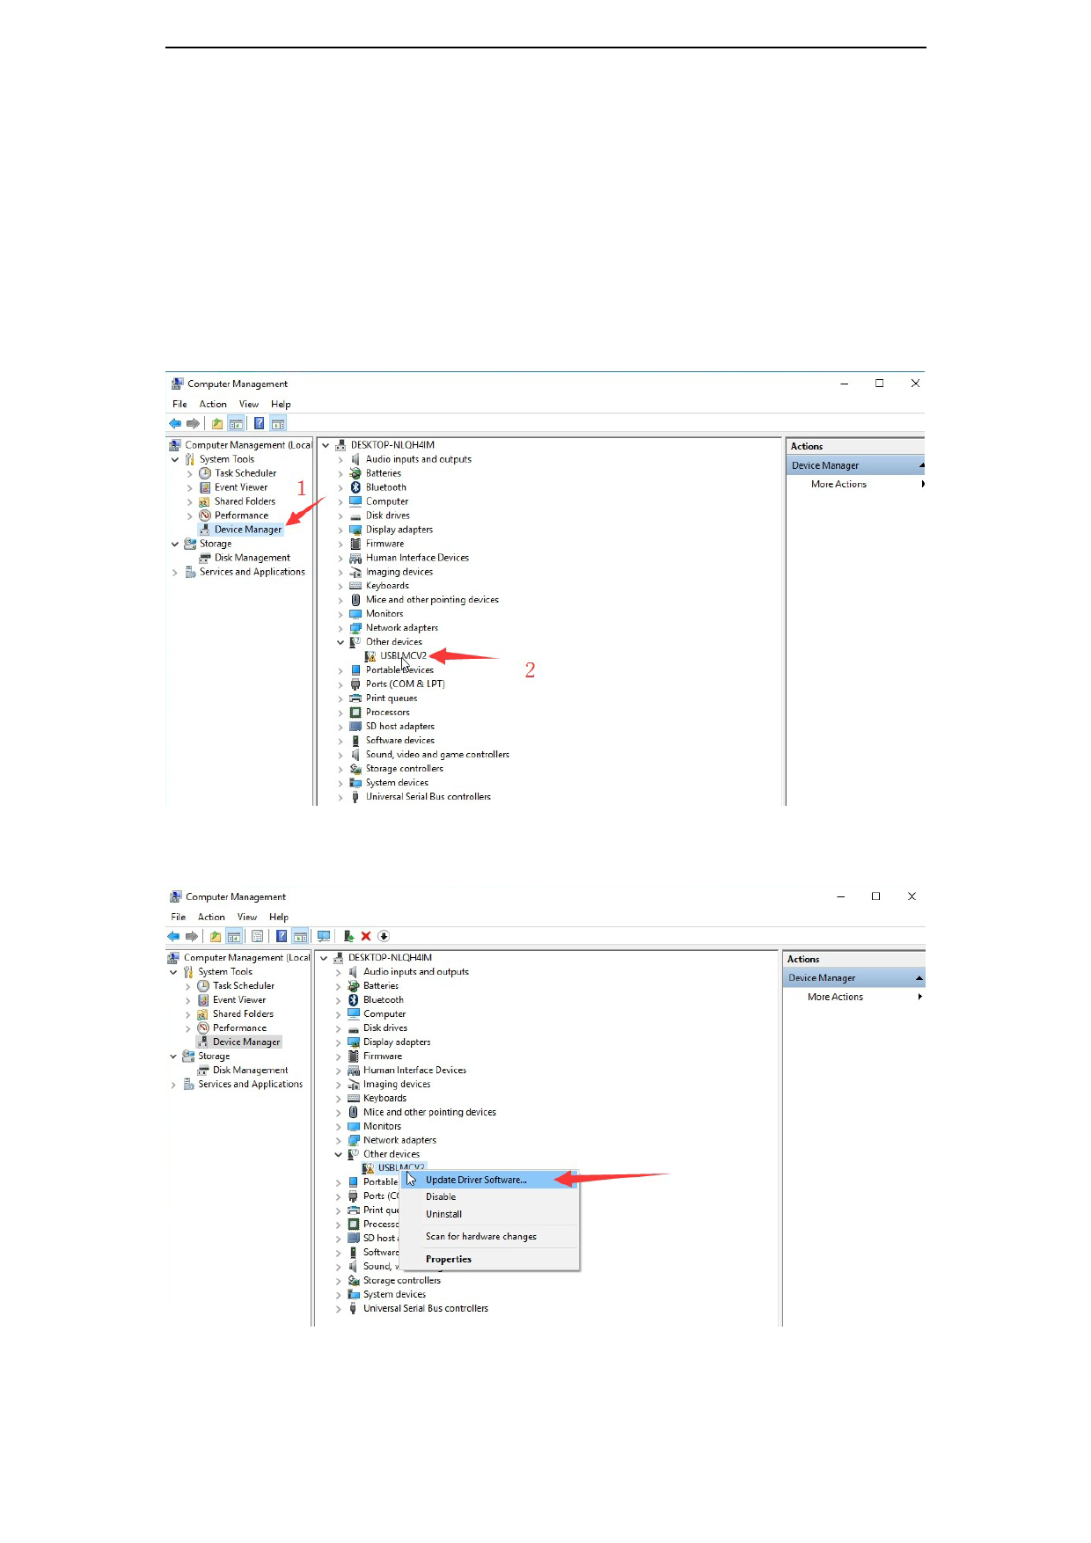Collapse System Tools in top window tree

pyautogui.click(x=175, y=459)
